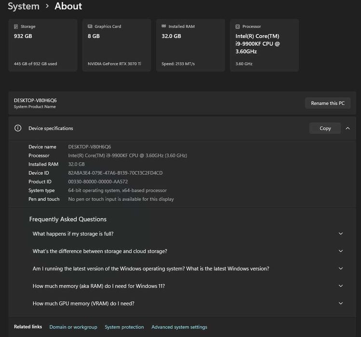
Task: Open Domain or workgroup link
Action: click(x=73, y=327)
